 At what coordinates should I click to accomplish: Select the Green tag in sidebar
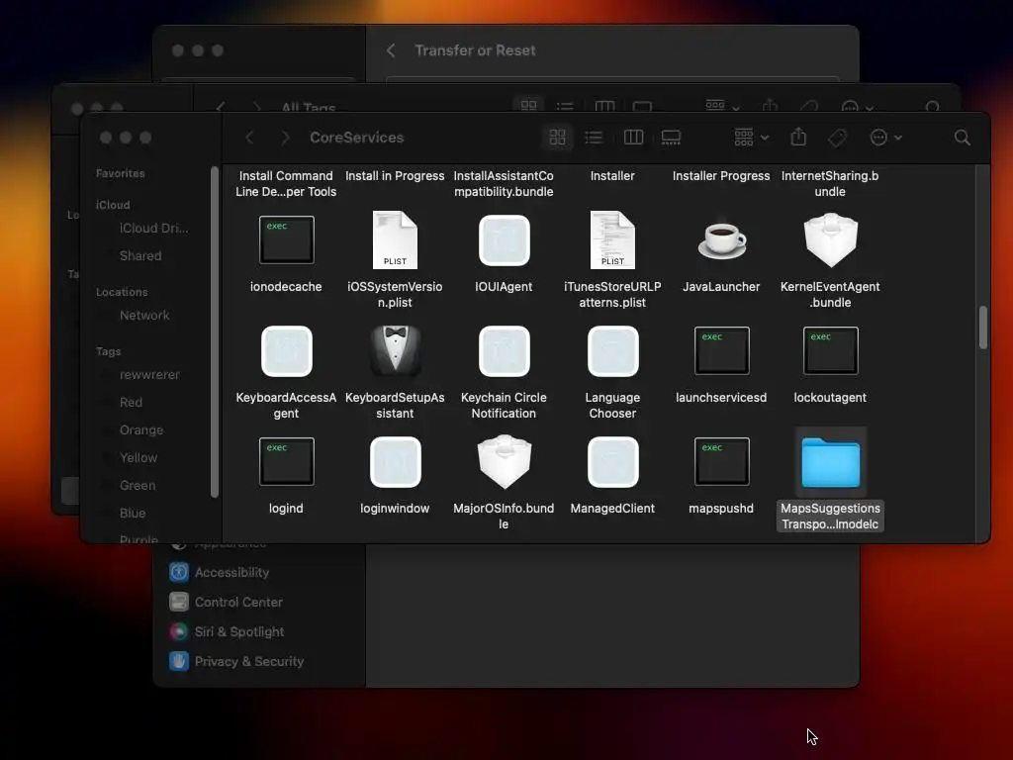(x=137, y=485)
